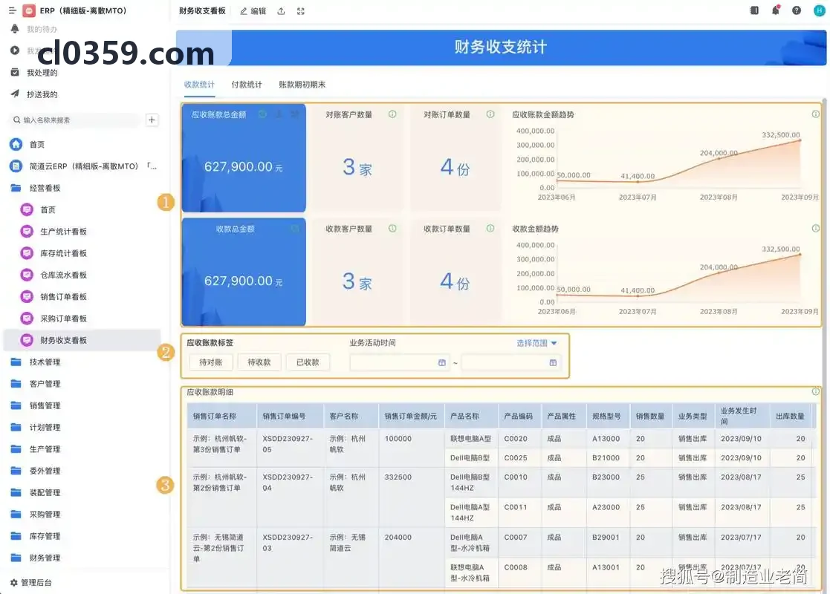Select the 待收款 tag filter

coord(259,362)
